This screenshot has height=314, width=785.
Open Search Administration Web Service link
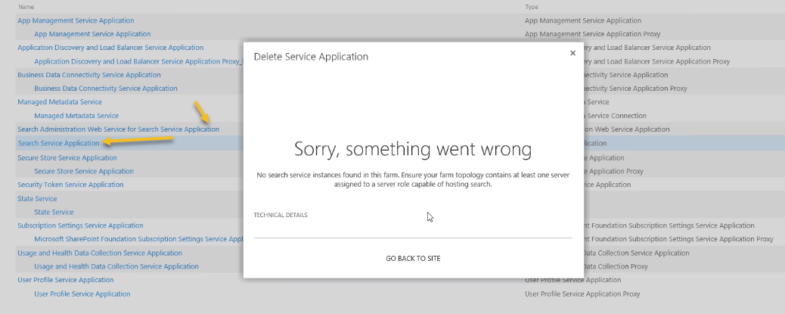pyautogui.click(x=118, y=129)
